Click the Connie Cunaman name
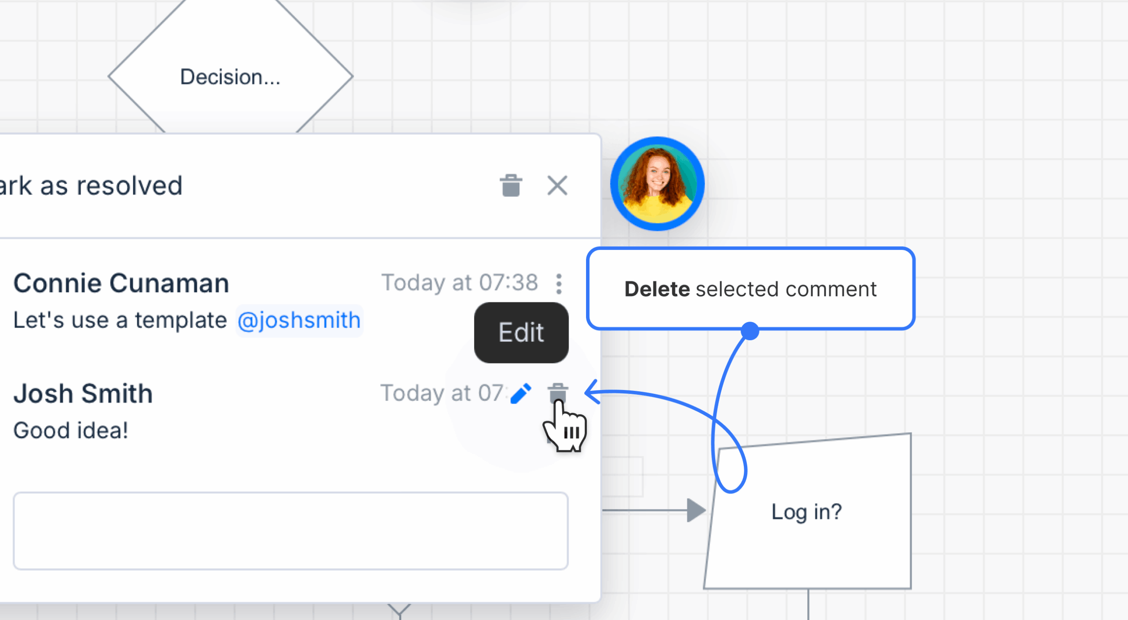The width and height of the screenshot is (1128, 620). pyautogui.click(x=121, y=283)
